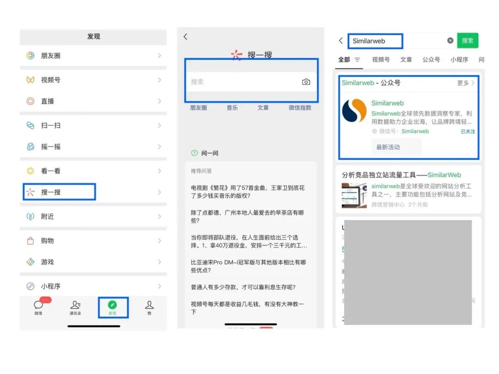Image resolution: width=499 pixels, height=374 pixels.
Task: Open the 微信指数 WeChat Index link
Action: click(x=300, y=108)
